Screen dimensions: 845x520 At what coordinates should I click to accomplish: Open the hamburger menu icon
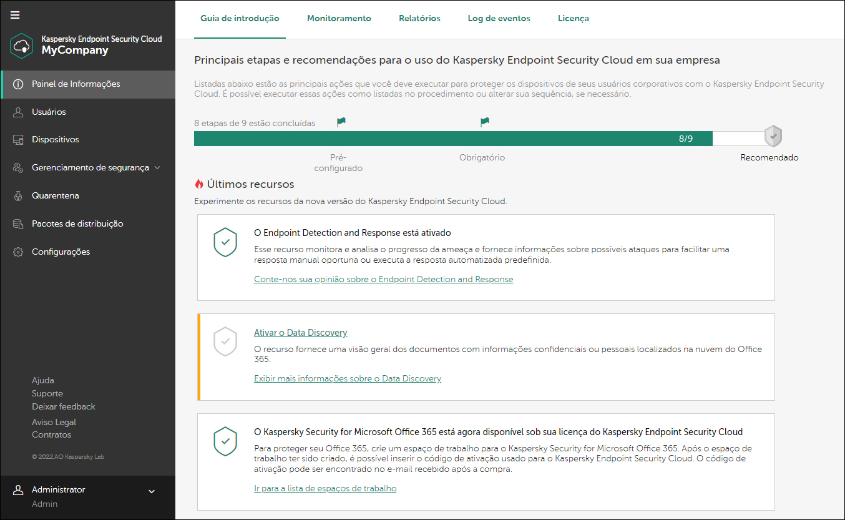15,15
